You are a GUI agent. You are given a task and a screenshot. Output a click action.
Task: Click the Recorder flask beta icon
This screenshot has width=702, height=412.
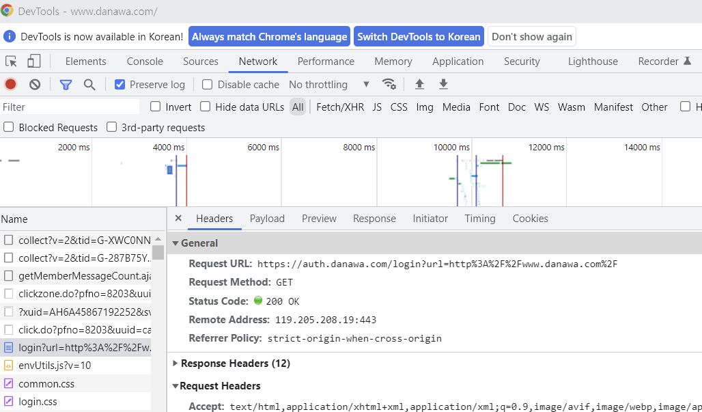click(x=687, y=61)
